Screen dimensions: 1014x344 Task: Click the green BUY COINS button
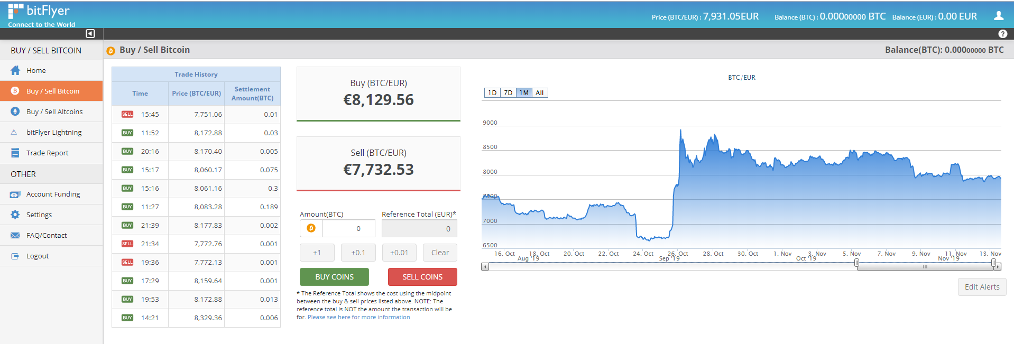pyautogui.click(x=334, y=277)
